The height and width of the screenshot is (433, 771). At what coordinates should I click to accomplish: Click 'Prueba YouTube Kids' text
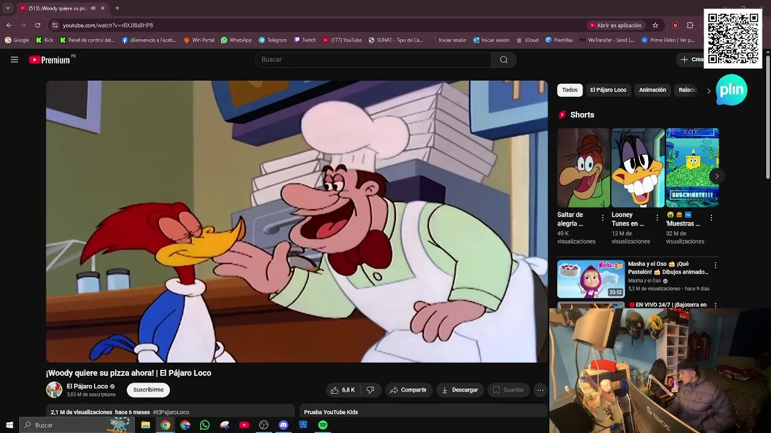click(331, 413)
